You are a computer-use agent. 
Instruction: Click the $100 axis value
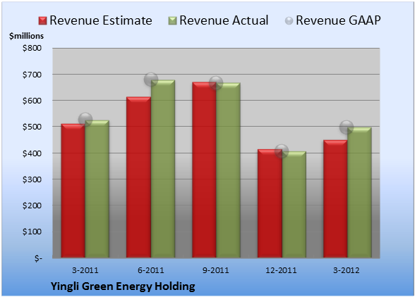[32, 232]
